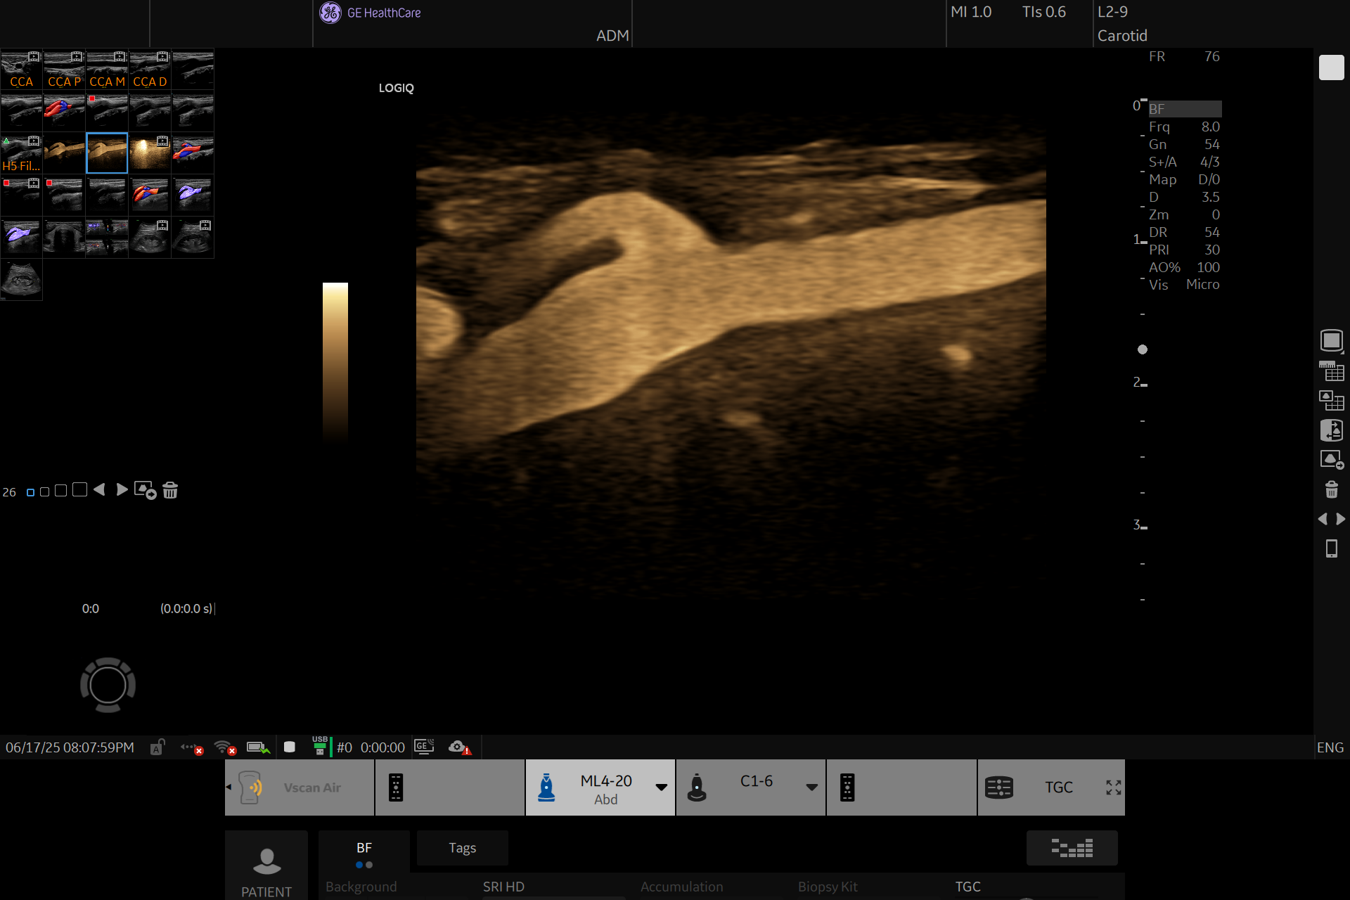Select the empty probe port after C1-6
The width and height of the screenshot is (1350, 900).
click(901, 787)
